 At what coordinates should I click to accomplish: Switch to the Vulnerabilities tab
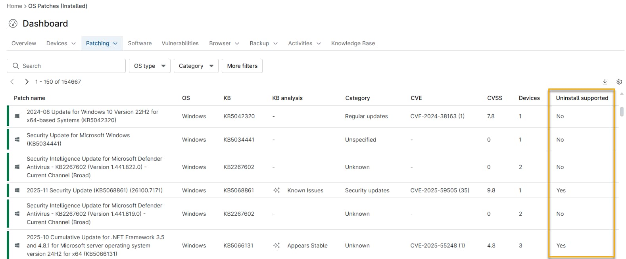coord(180,43)
